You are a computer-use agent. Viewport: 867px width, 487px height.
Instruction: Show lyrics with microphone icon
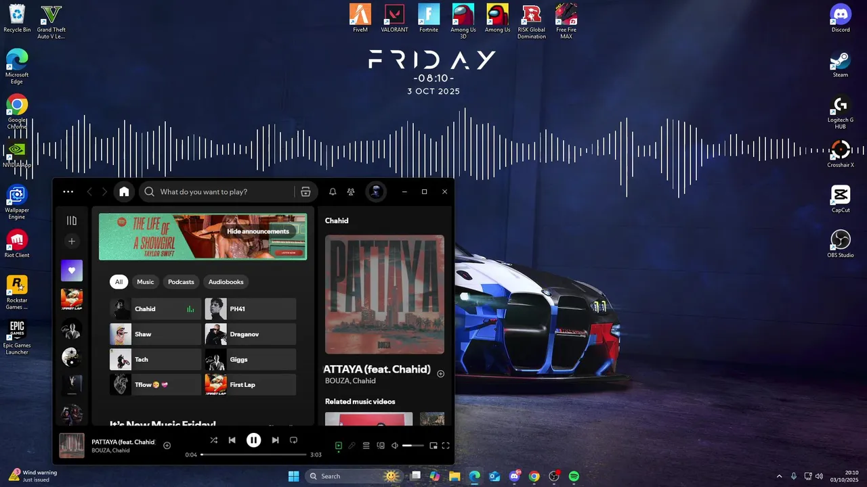tap(352, 446)
